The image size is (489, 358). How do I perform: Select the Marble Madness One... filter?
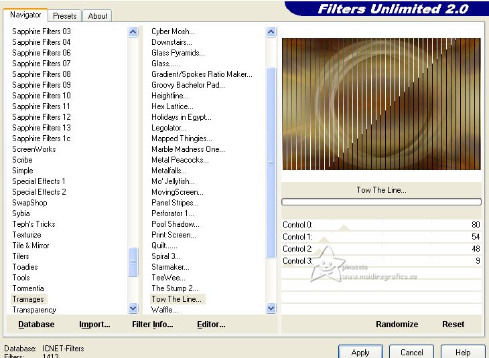coord(188,149)
